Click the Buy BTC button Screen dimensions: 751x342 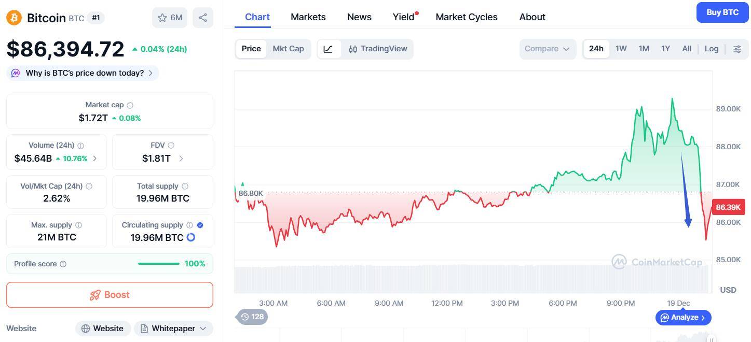(x=722, y=12)
